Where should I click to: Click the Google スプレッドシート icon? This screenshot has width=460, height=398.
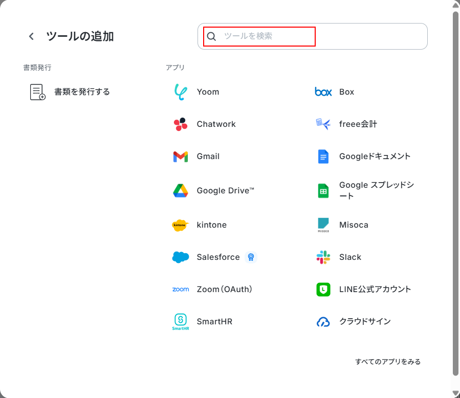[323, 191]
